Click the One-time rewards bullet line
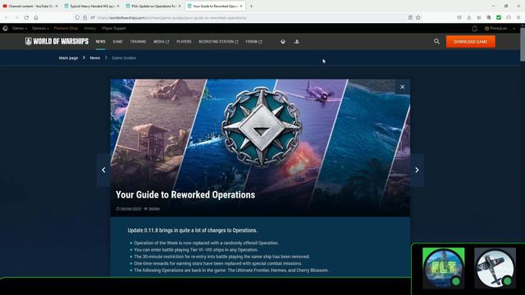525x295 pixels. tap(217, 264)
